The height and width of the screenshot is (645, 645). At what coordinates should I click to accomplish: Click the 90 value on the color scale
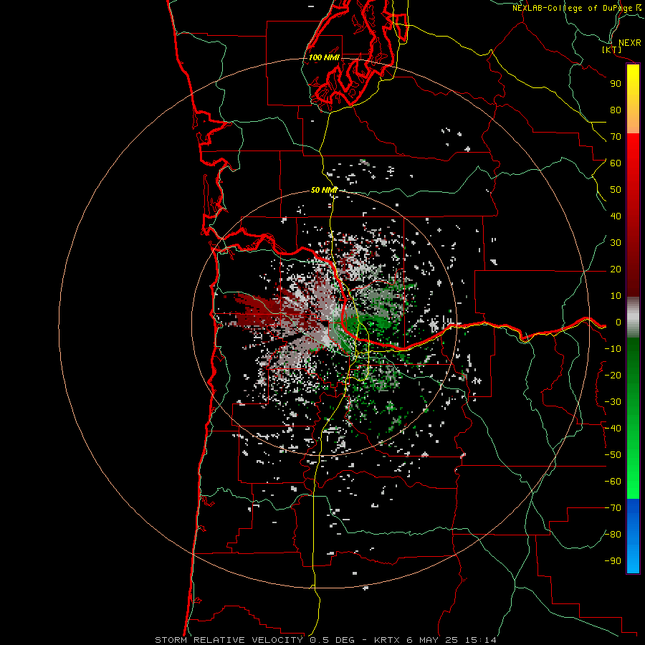click(616, 84)
